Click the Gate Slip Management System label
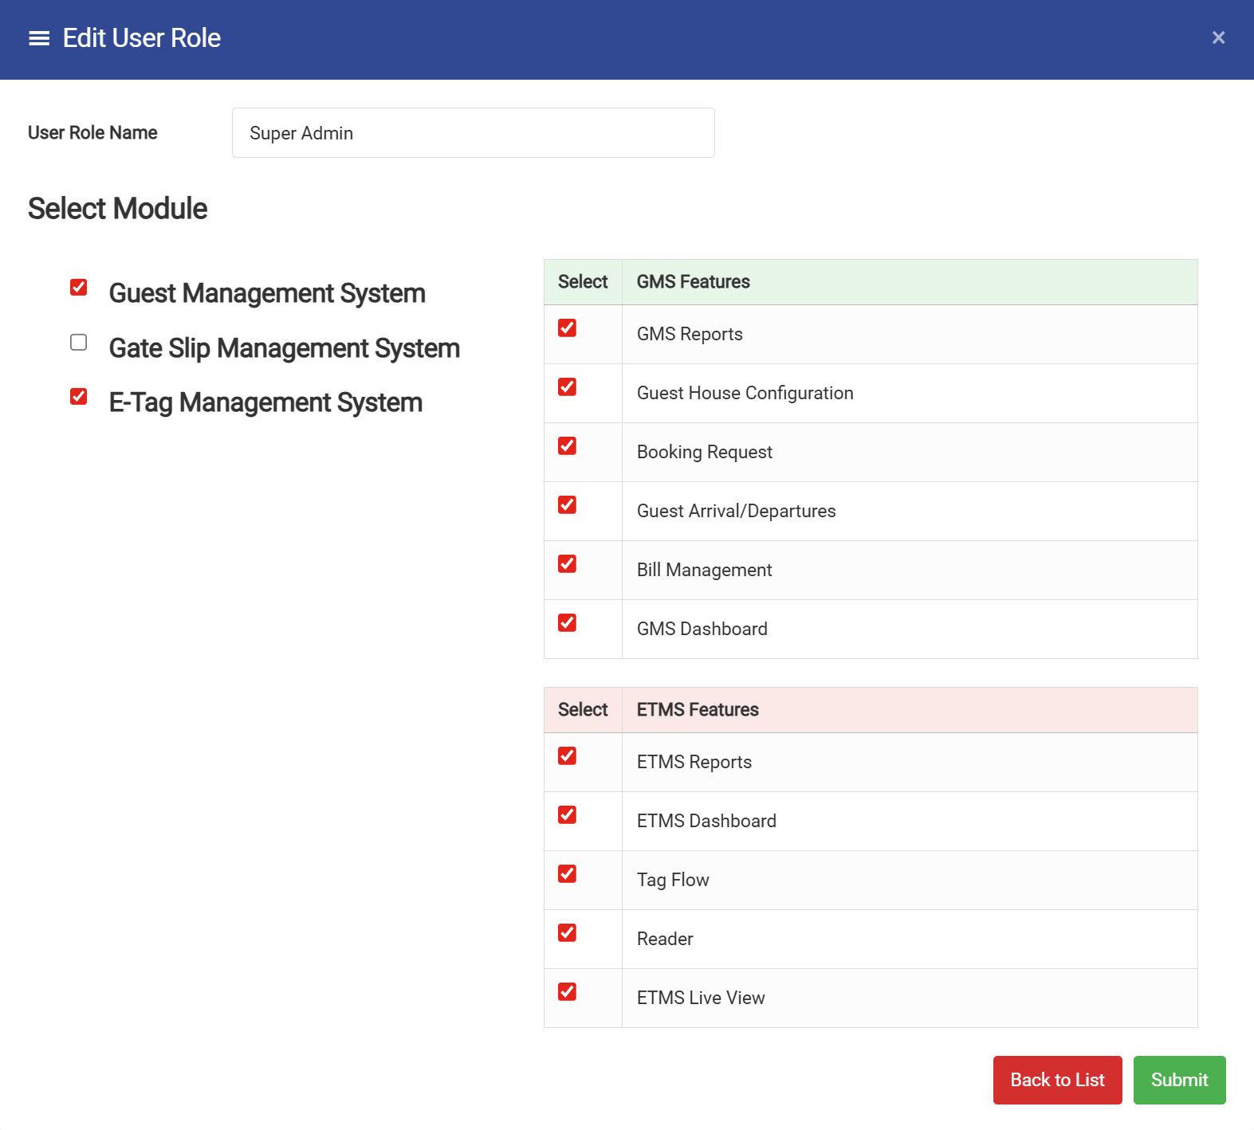Screen dimensions: 1254x1130 coord(284,348)
